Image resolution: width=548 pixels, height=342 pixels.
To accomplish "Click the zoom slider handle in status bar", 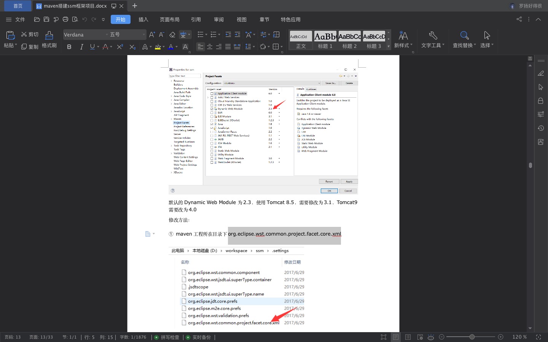I will (x=472, y=337).
